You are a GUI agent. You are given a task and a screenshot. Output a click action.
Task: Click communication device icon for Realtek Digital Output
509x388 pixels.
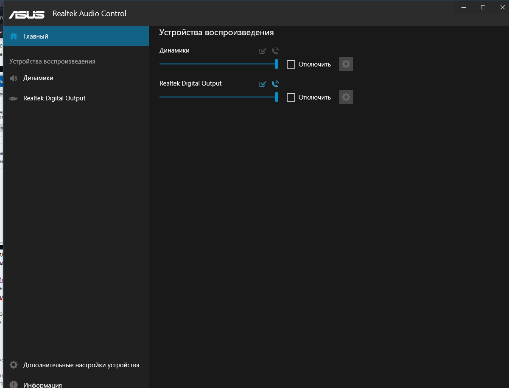coord(275,84)
